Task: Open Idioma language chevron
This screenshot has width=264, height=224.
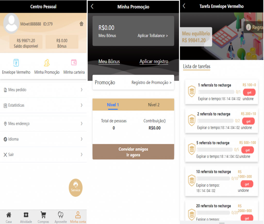Action: pos(81,139)
